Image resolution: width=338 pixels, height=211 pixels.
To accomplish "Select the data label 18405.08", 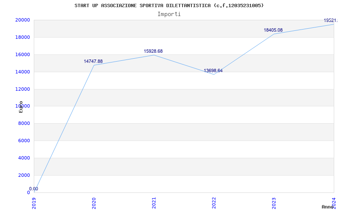I will click(x=273, y=30).
